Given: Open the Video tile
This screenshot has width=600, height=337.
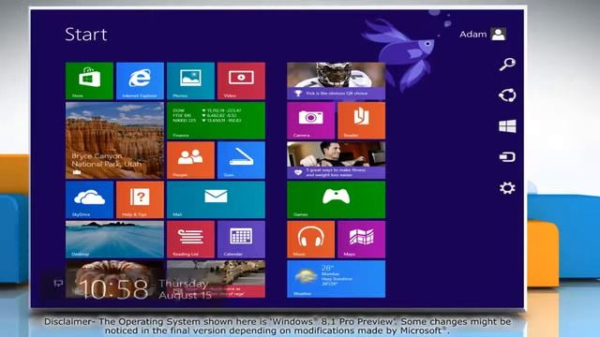Looking at the screenshot, I should [x=241, y=81].
